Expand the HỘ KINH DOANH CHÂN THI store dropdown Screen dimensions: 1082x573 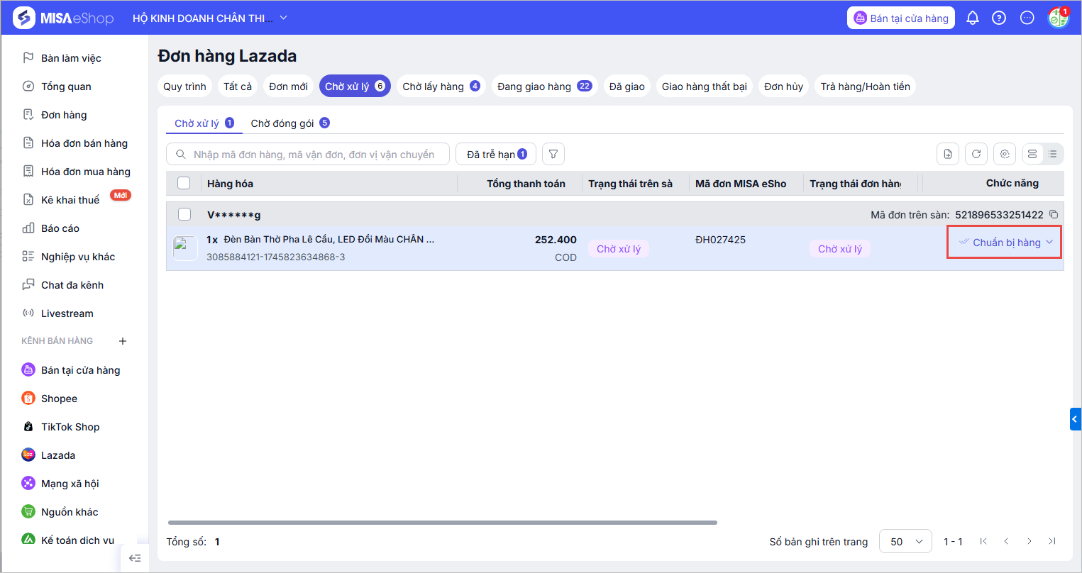(210, 18)
